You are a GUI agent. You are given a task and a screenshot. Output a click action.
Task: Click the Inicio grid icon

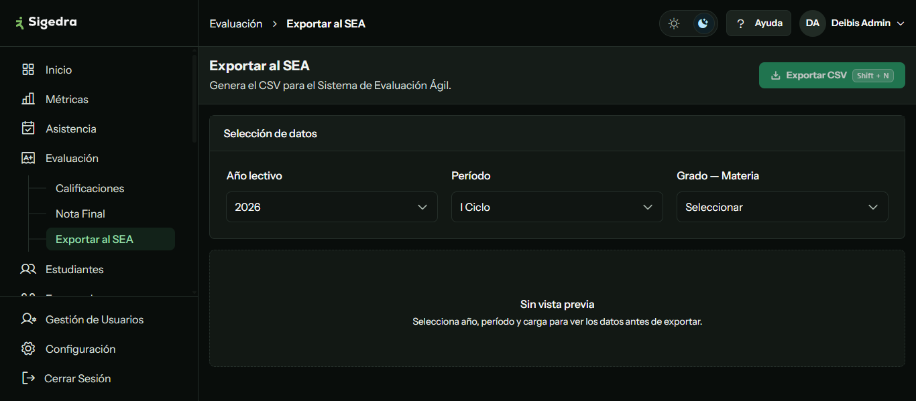coord(28,70)
